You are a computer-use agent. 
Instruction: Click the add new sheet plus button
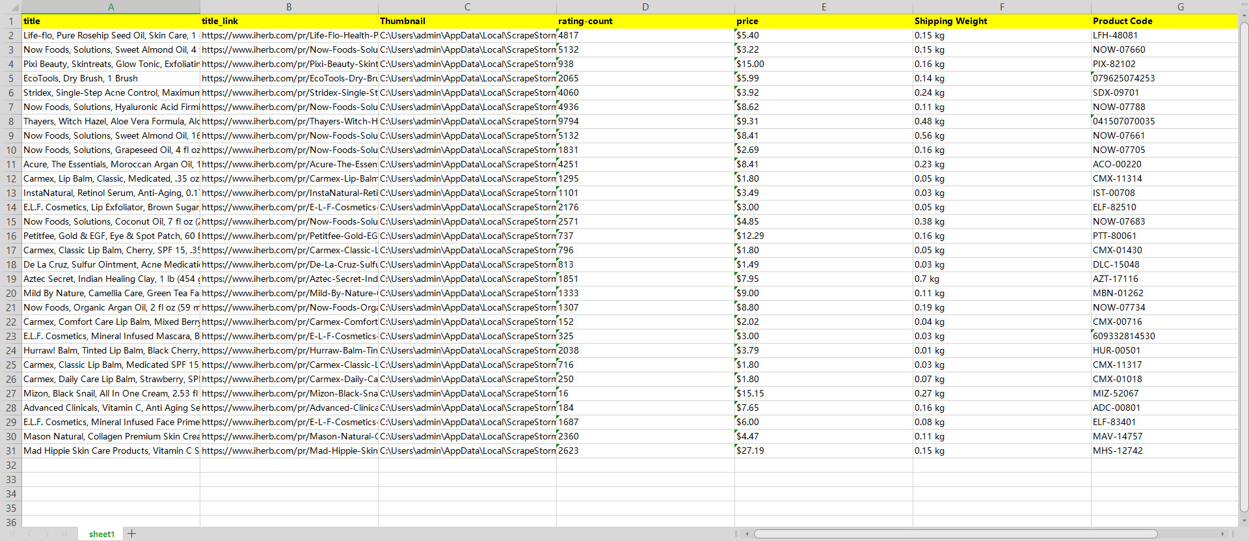pos(132,534)
